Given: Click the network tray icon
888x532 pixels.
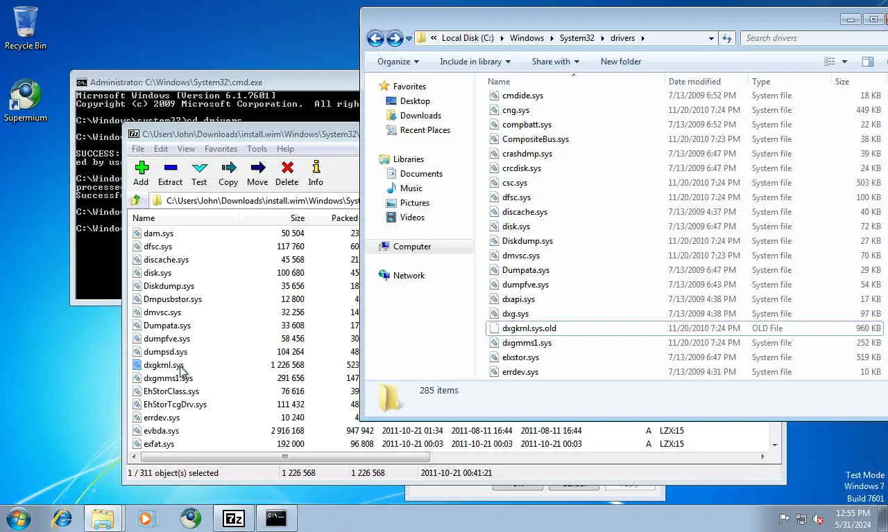Looking at the screenshot, I should 801,519.
